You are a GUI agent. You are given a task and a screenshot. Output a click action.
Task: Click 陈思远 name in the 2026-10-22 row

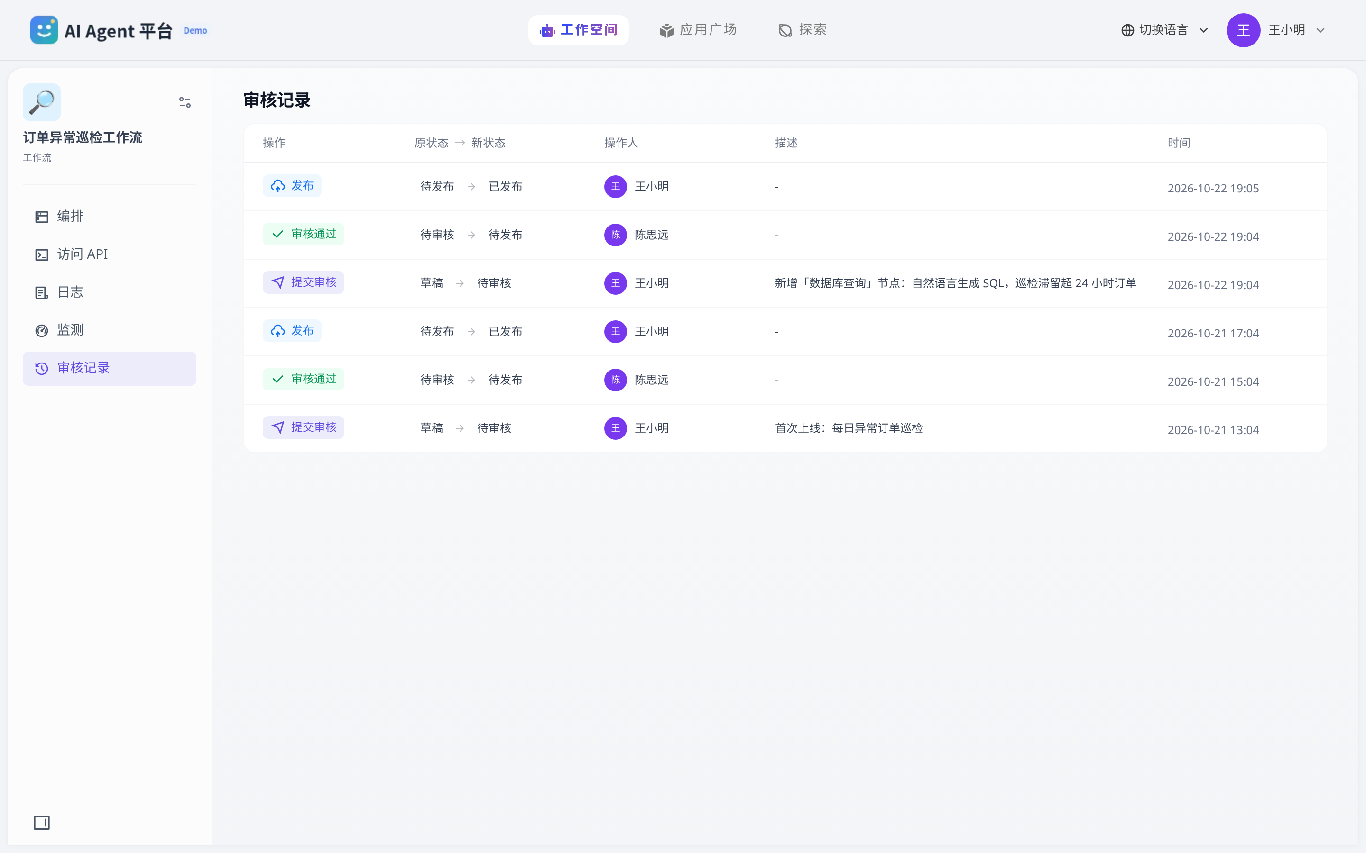(651, 235)
